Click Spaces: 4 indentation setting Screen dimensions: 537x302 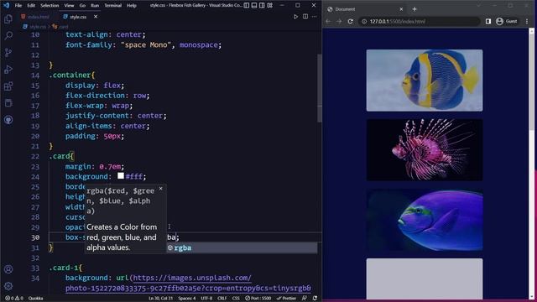(186, 299)
